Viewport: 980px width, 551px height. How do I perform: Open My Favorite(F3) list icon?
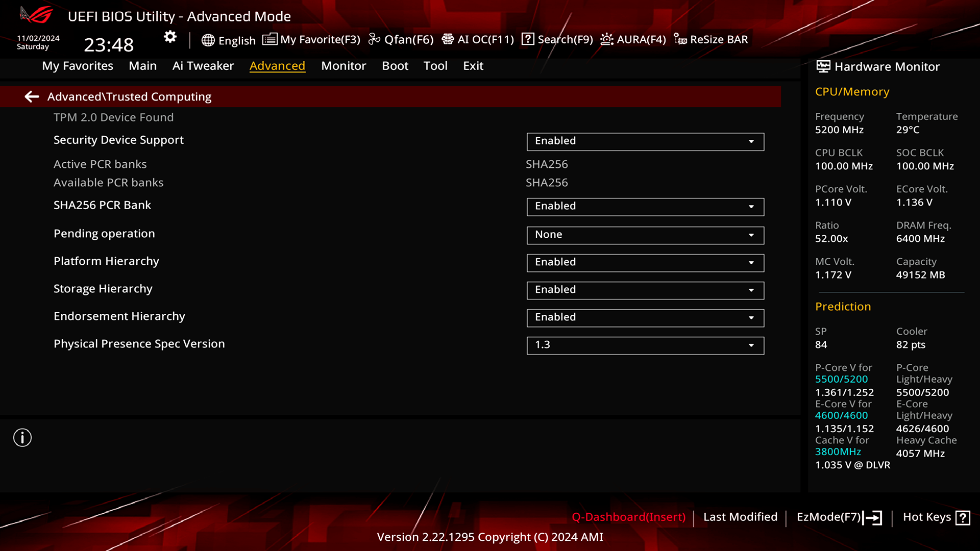click(269, 39)
